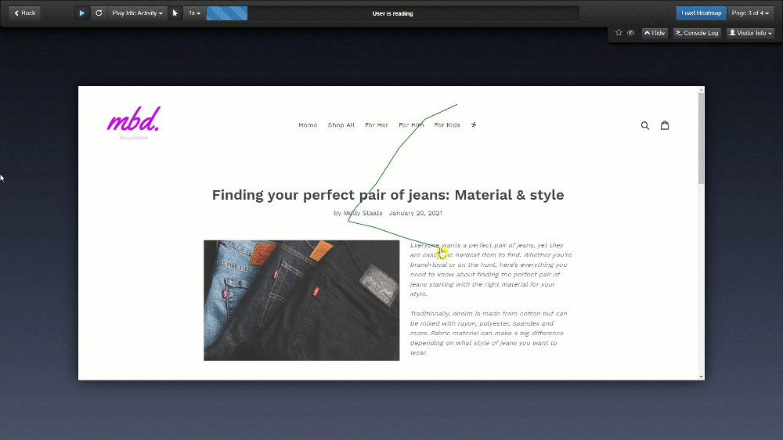
Task: Click the date 'January 20, 2021'
Action: (416, 213)
